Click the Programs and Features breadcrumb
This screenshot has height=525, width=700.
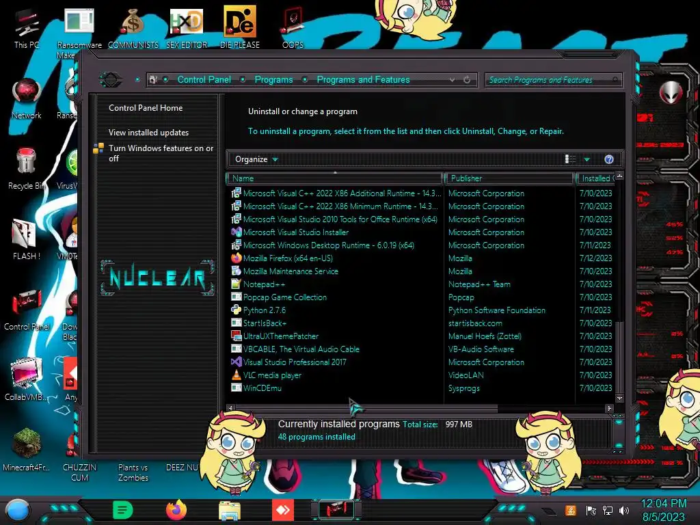tap(363, 79)
